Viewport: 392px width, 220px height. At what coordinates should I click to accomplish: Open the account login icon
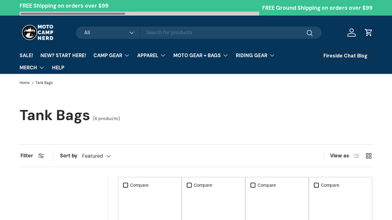tap(351, 33)
